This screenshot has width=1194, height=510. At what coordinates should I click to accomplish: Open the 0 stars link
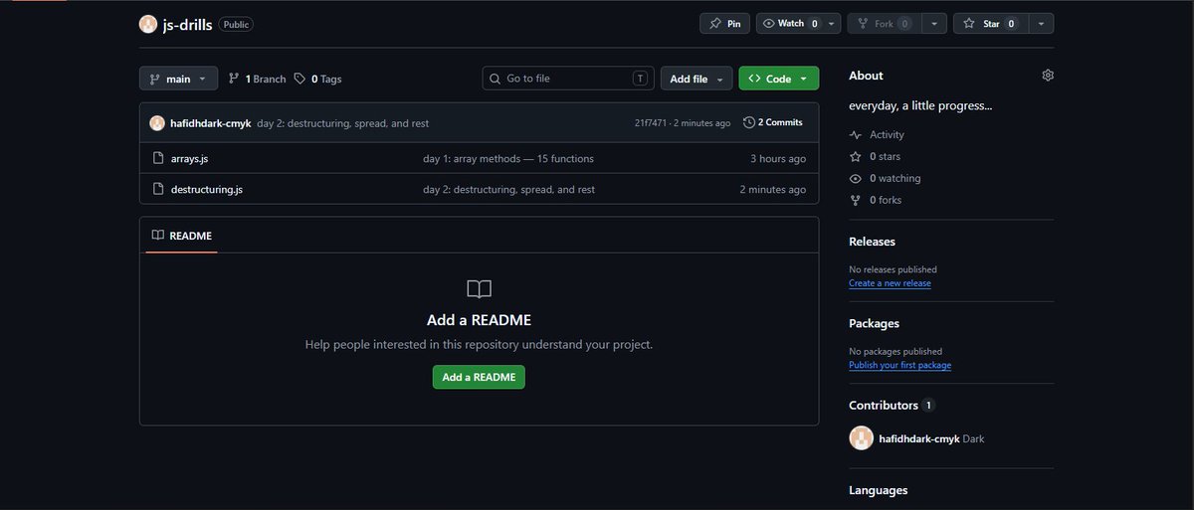click(x=875, y=156)
